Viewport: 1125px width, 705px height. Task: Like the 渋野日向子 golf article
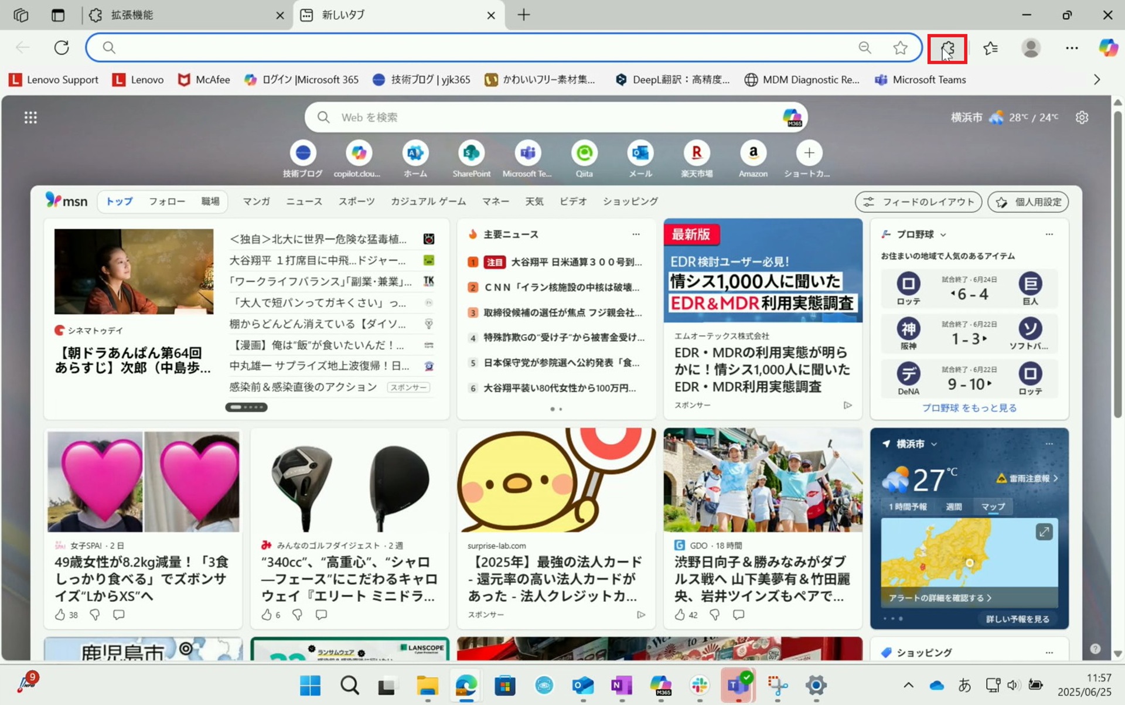(680, 614)
